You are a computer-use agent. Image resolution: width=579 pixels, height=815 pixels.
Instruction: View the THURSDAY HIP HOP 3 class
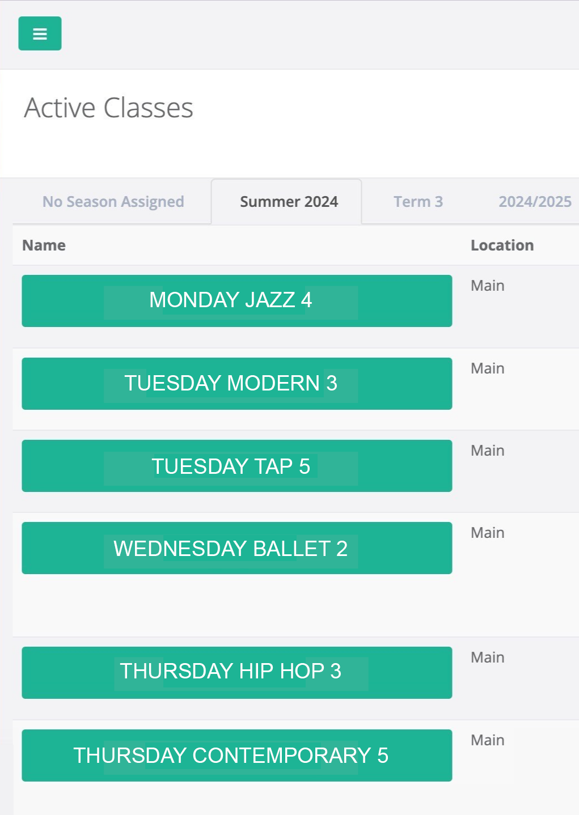point(236,673)
